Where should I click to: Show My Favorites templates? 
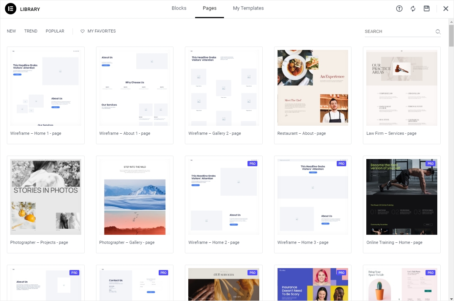point(101,31)
